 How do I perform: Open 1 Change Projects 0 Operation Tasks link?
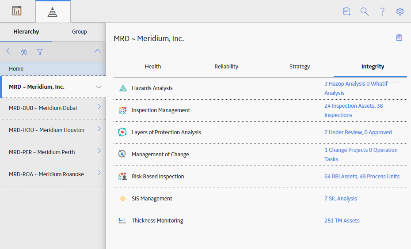361,155
